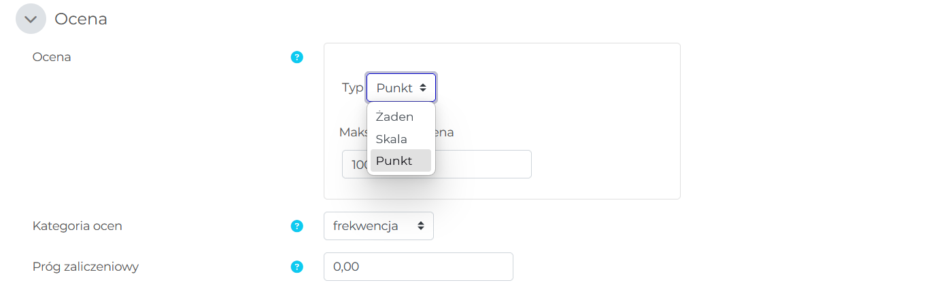935x287 pixels.
Task: Choose Skala from the Typ list
Action: pyautogui.click(x=392, y=139)
